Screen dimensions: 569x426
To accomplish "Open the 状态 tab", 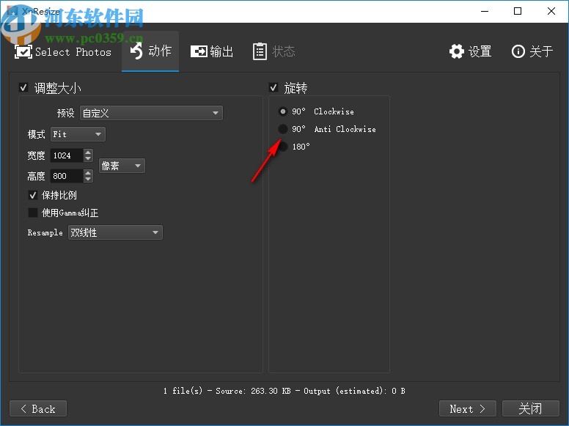I will coord(274,51).
